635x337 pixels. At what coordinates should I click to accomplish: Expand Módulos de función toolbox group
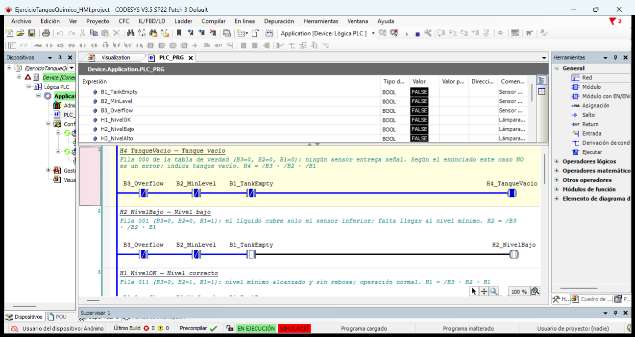(x=557, y=189)
